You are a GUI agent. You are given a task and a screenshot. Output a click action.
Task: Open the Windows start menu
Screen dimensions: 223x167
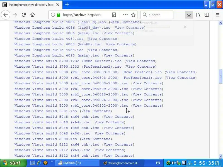13,163
